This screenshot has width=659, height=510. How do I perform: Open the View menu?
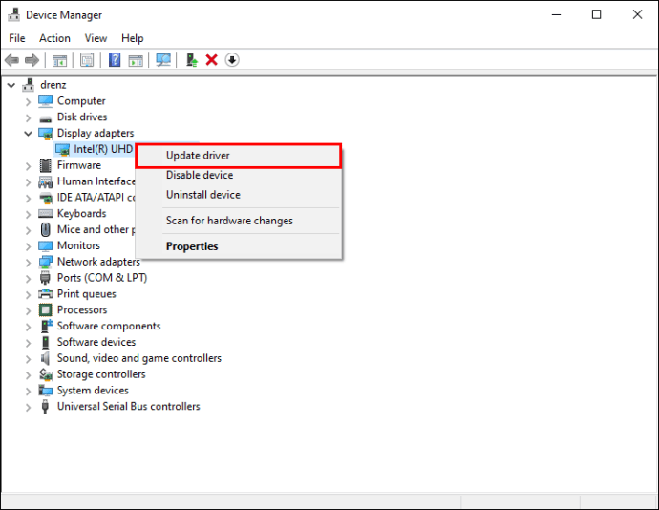tap(96, 38)
